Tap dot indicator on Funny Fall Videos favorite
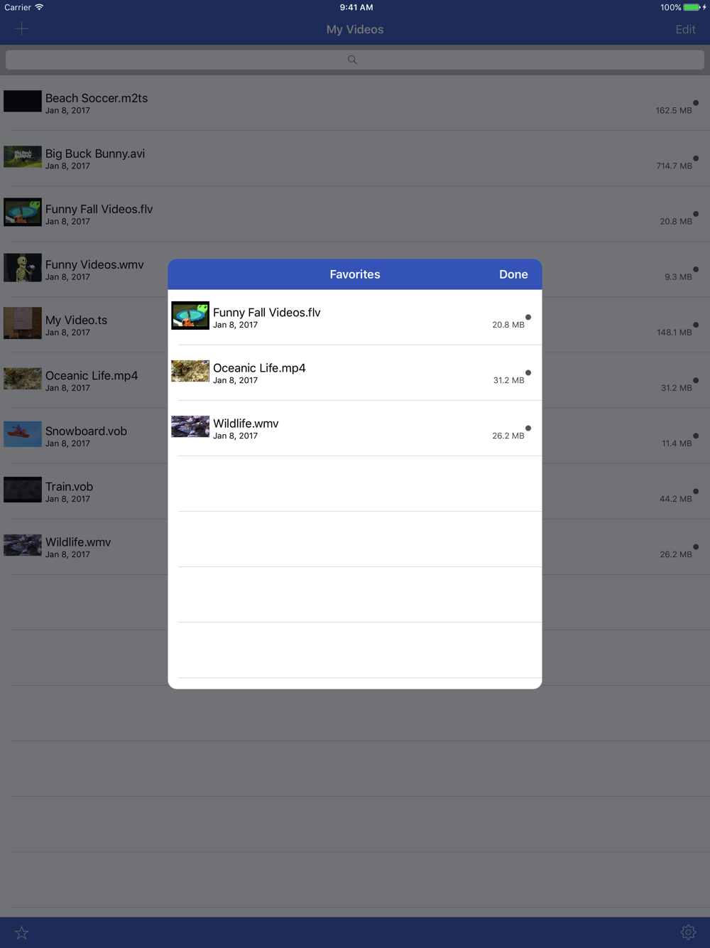This screenshot has width=710, height=948. click(528, 317)
